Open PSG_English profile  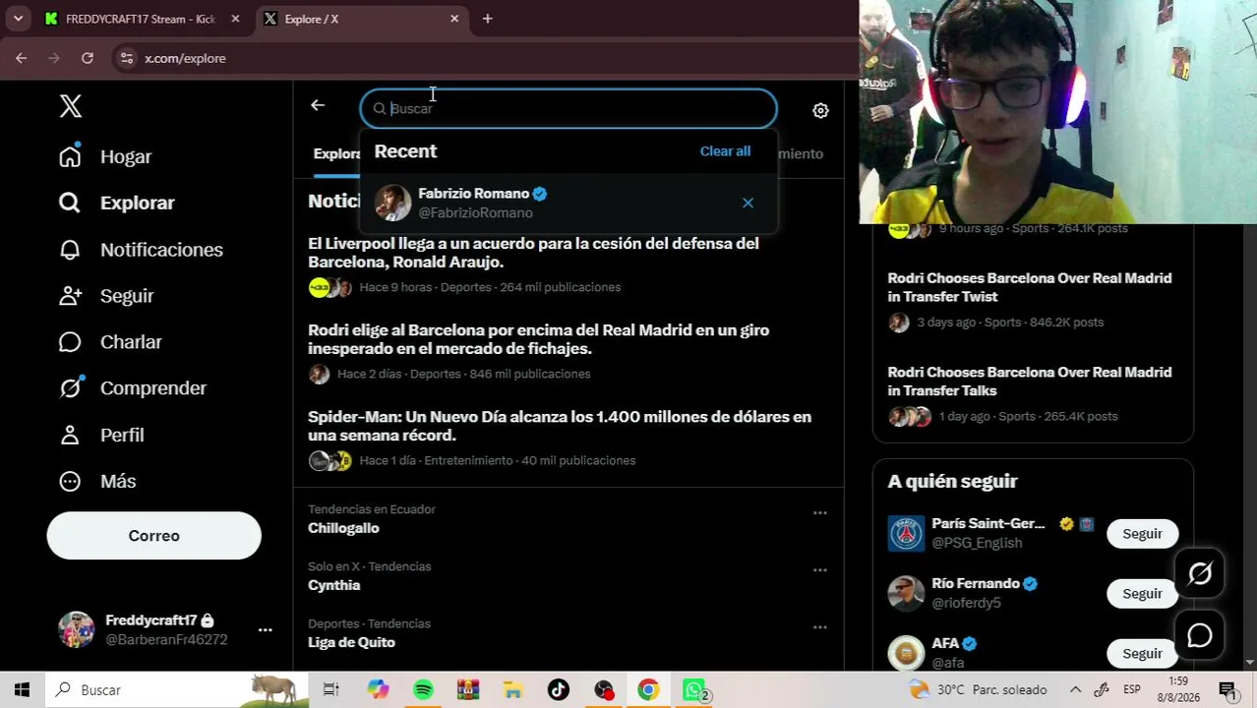(977, 543)
